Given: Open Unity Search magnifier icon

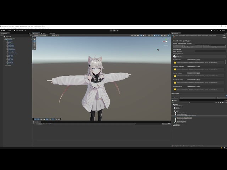Looking at the screenshot, I should [217, 30].
